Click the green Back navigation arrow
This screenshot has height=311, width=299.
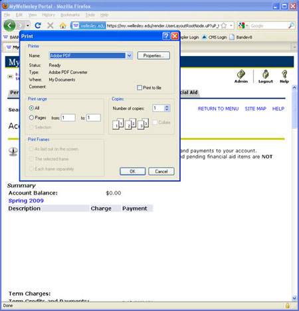tap(9, 25)
